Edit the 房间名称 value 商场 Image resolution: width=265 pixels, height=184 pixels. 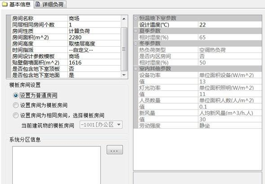pos(94,18)
